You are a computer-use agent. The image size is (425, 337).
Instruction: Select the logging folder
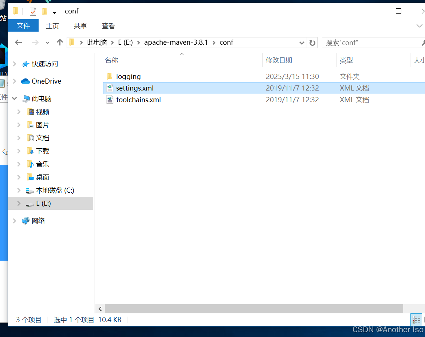point(128,77)
